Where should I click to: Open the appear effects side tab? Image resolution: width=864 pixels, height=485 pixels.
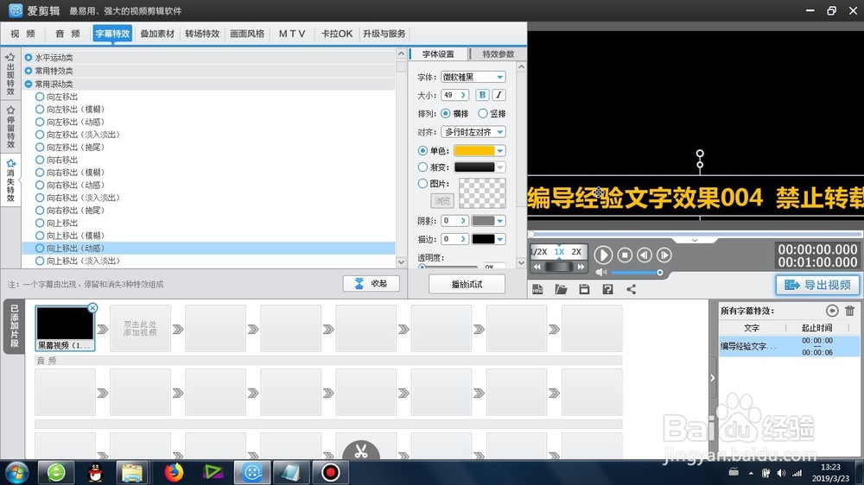[x=10, y=73]
